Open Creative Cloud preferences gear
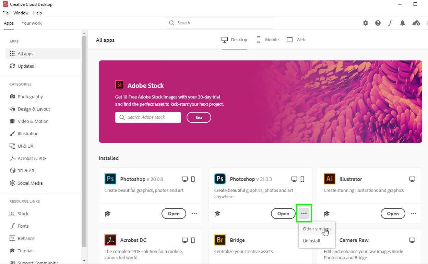This screenshot has width=428, height=264. pyautogui.click(x=365, y=23)
